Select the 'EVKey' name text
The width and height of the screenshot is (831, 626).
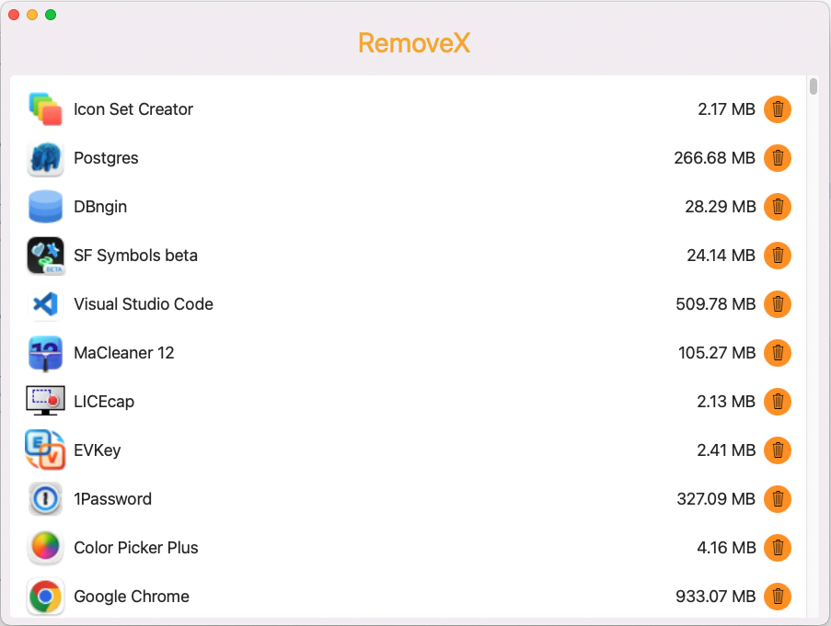click(97, 450)
